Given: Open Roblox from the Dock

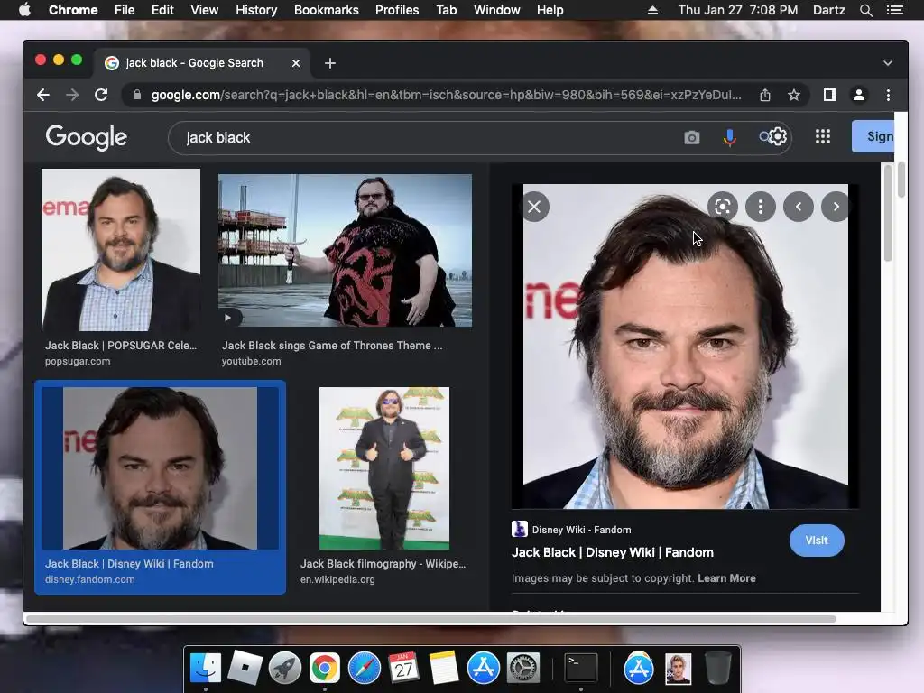Looking at the screenshot, I should click(245, 669).
